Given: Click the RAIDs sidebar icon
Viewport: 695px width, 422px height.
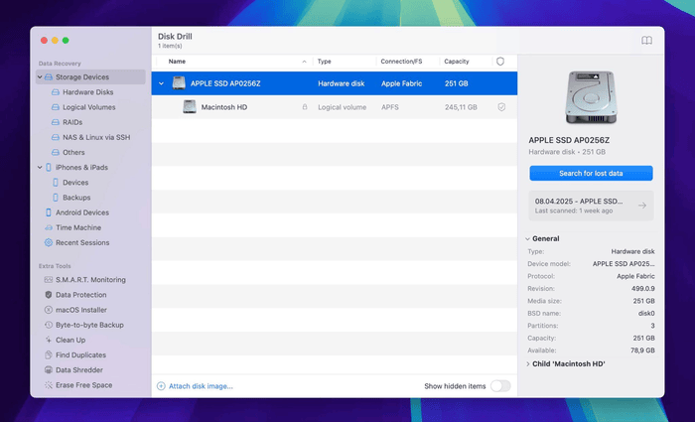Looking at the screenshot, I should tap(56, 122).
